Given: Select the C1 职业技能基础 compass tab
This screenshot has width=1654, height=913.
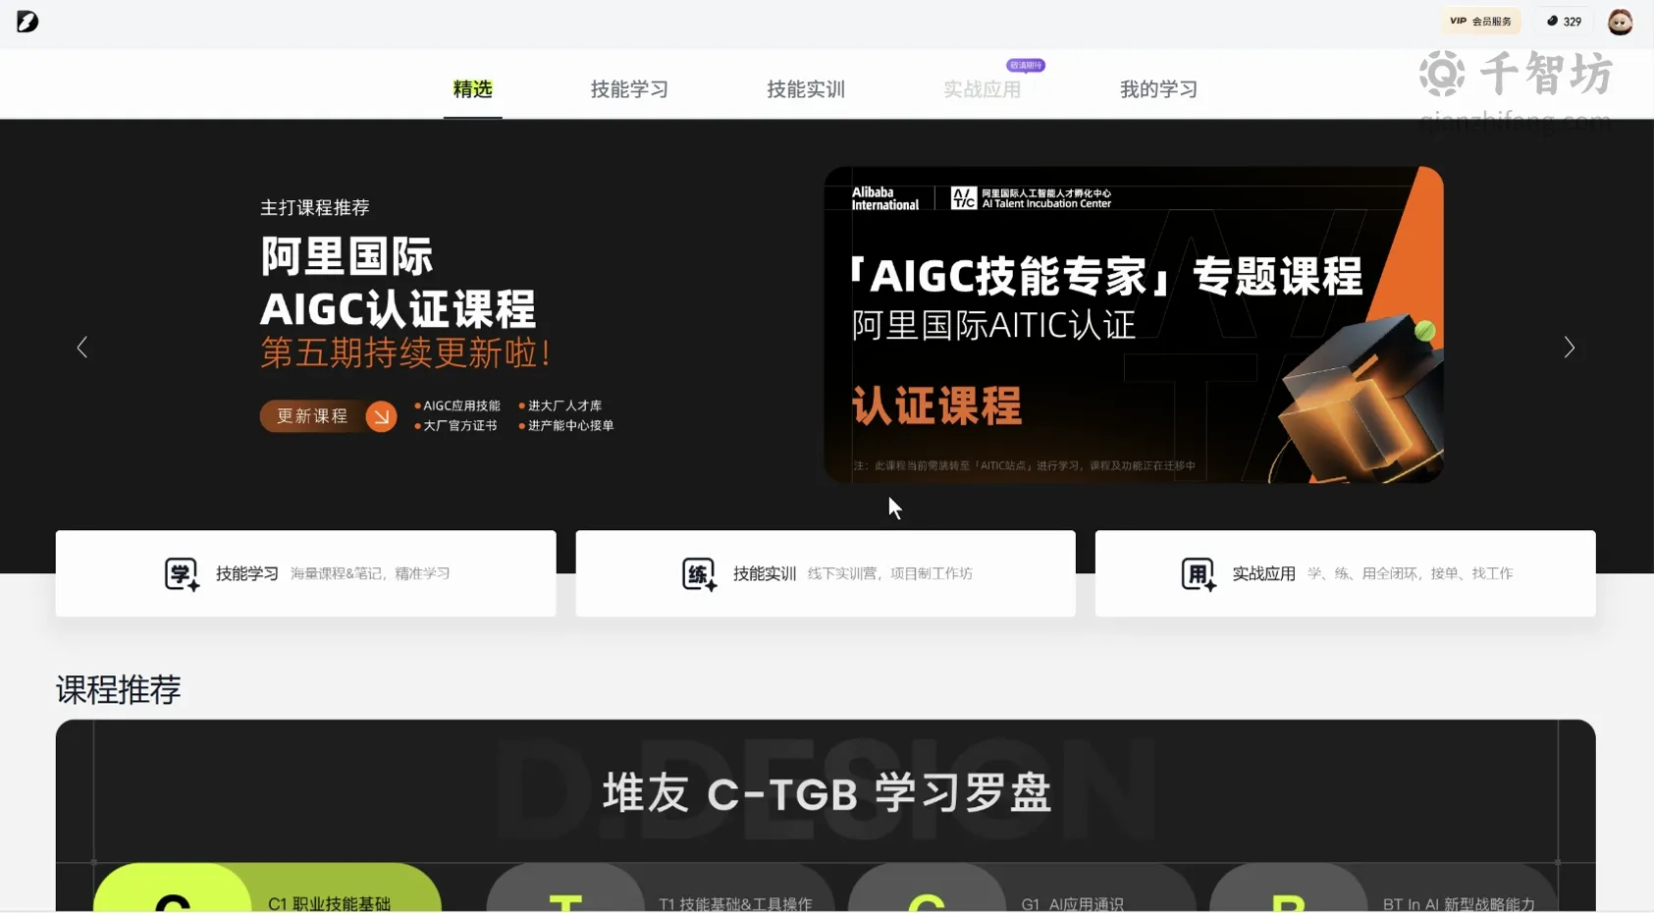Looking at the screenshot, I should [x=267, y=888].
